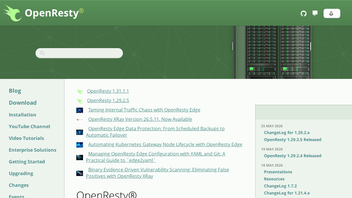Viewport: 352px width, 198px height.
Task: Open Upgrading in the sidebar
Action: pyautogui.click(x=21, y=173)
